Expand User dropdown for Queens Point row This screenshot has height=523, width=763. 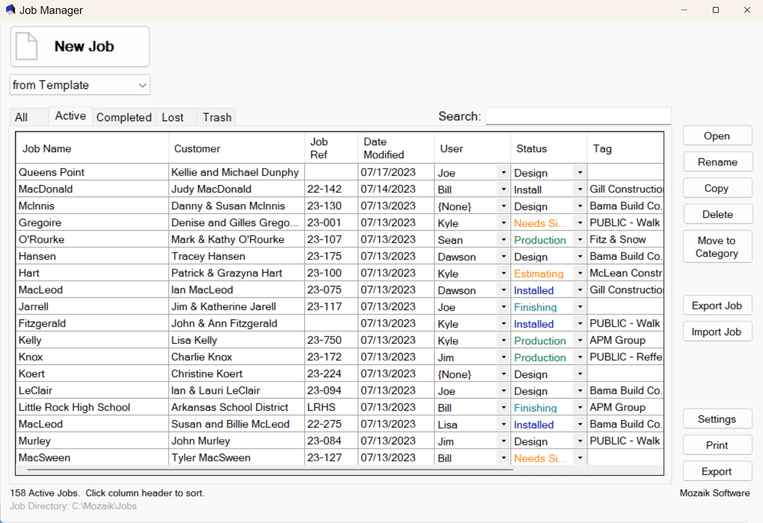click(503, 173)
